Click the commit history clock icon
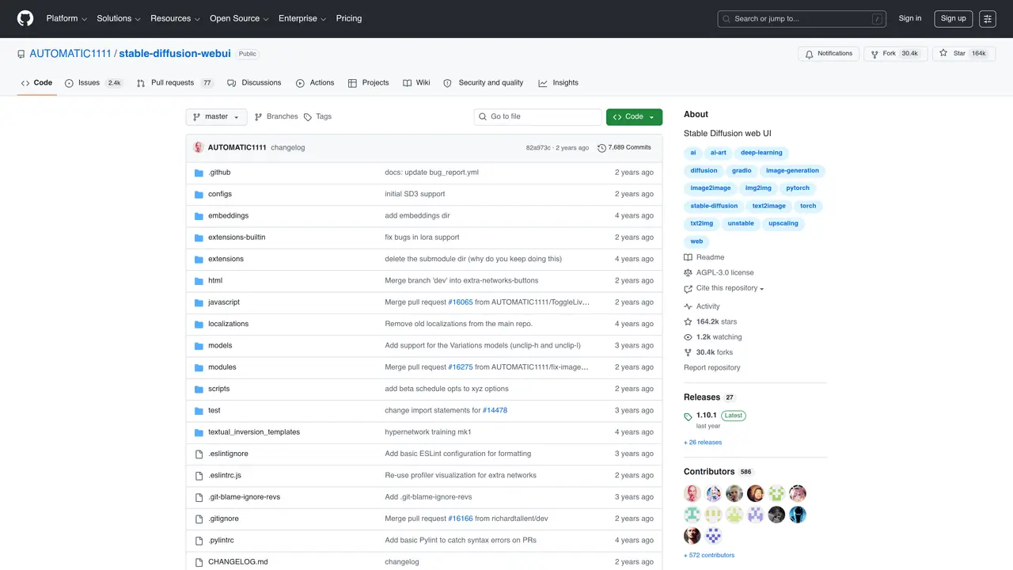 (601, 148)
